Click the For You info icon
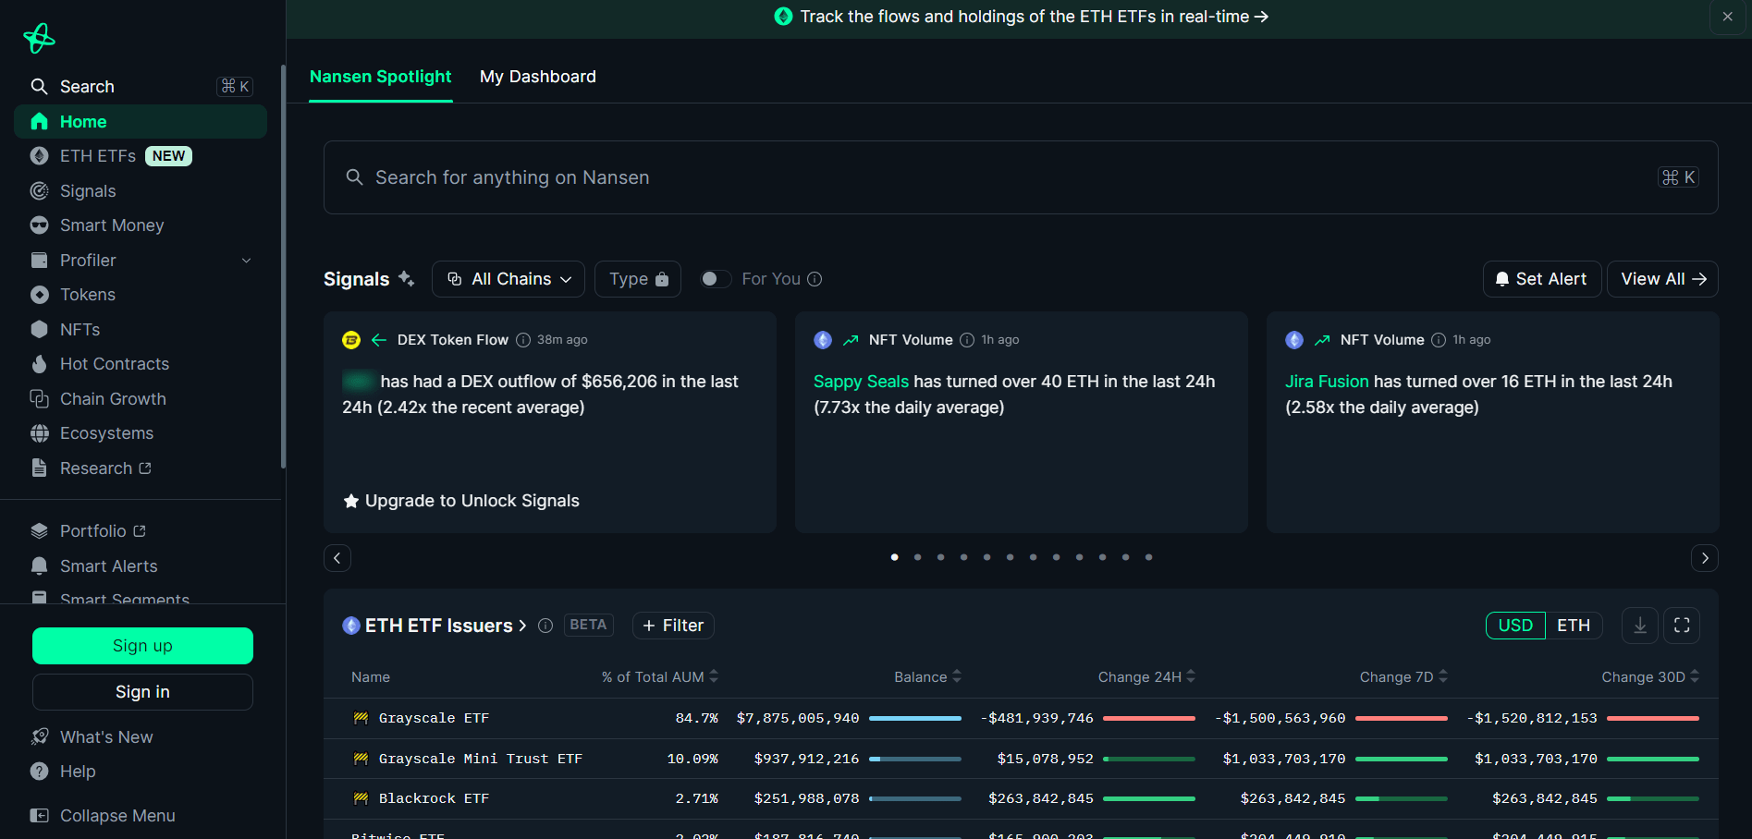This screenshot has width=1752, height=839. click(x=815, y=279)
